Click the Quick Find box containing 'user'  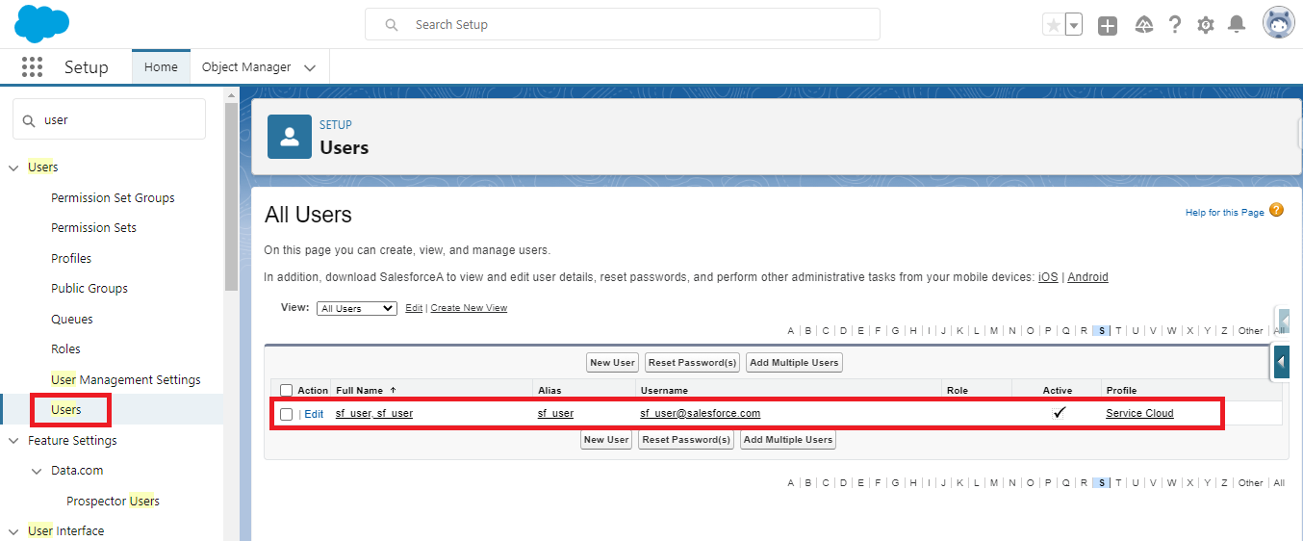coord(109,119)
